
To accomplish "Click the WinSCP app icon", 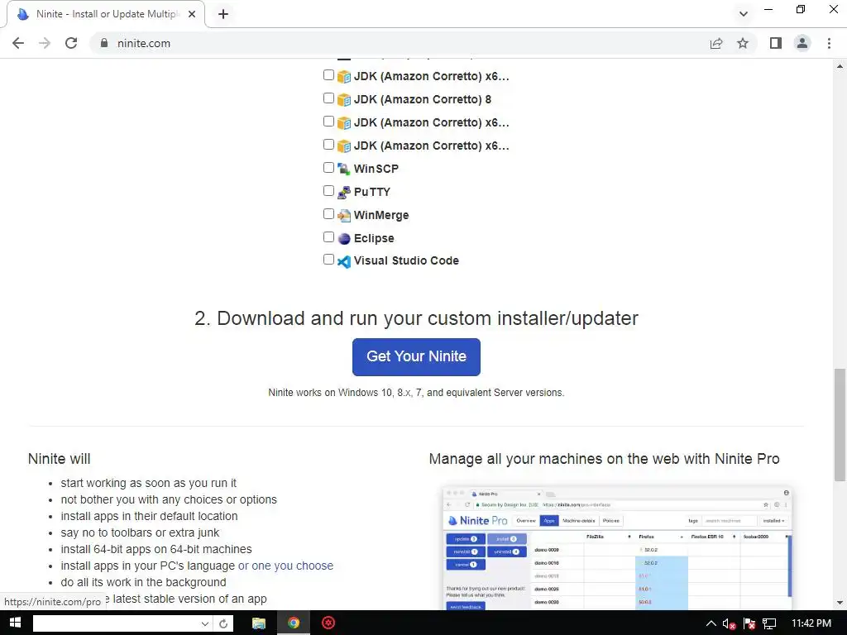I will 343,169.
